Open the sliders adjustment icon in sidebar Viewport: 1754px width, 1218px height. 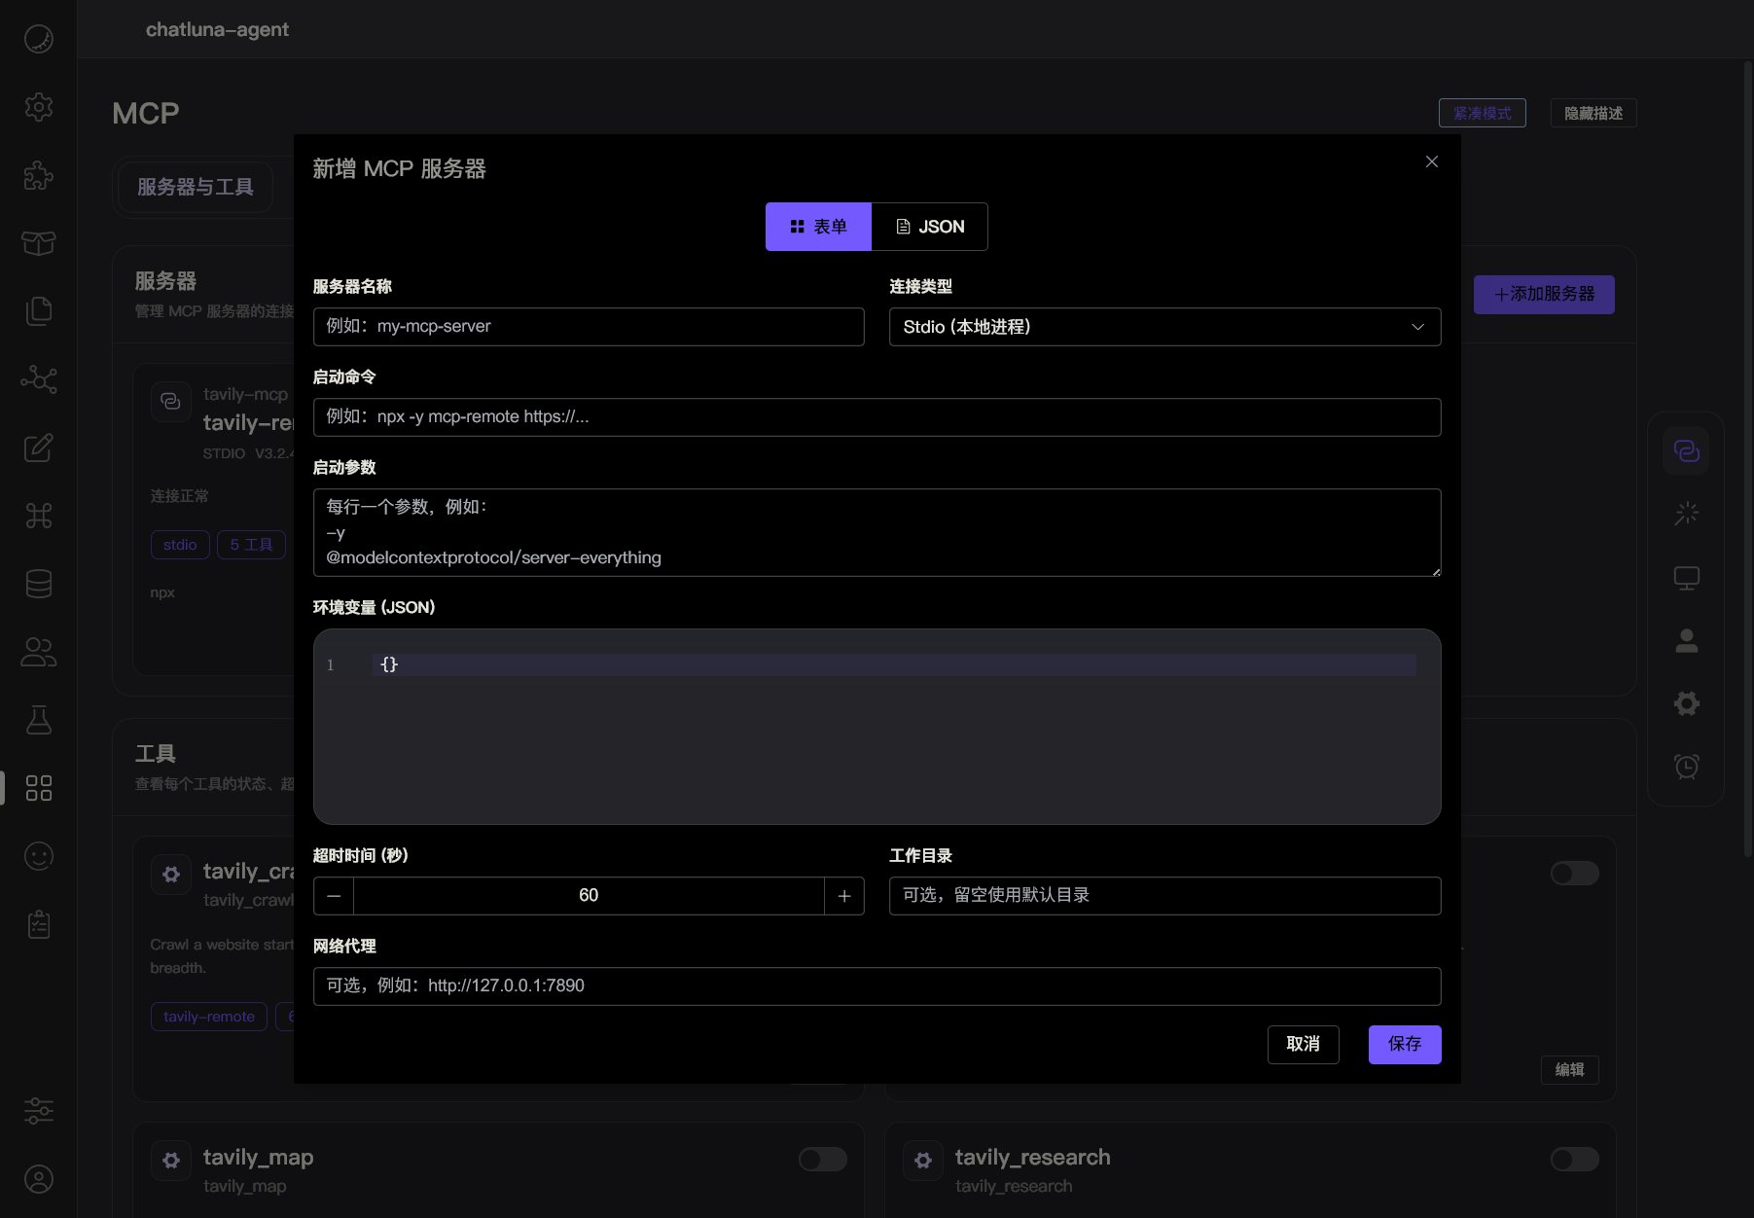38,1110
